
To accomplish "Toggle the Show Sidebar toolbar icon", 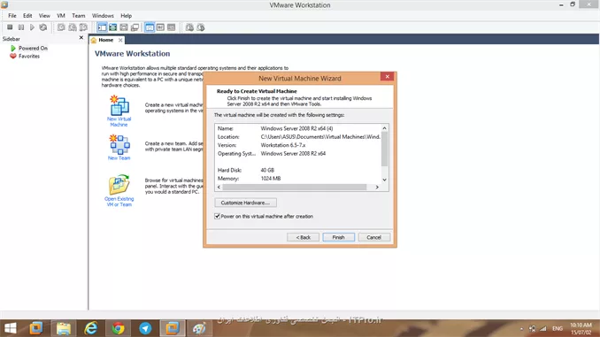I will (x=102, y=27).
